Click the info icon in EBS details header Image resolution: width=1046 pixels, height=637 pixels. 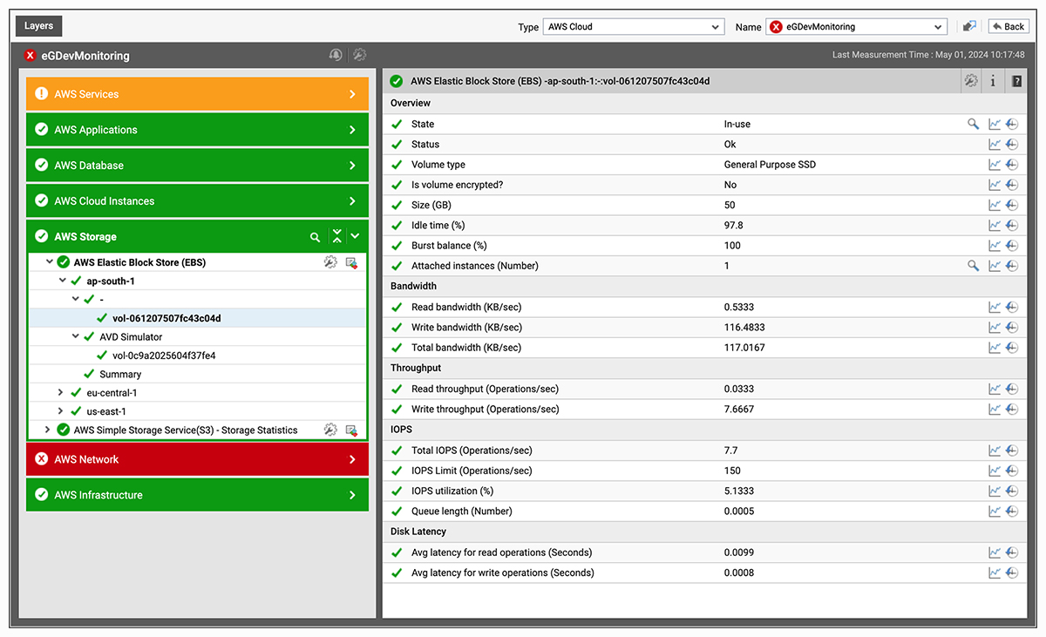point(993,81)
